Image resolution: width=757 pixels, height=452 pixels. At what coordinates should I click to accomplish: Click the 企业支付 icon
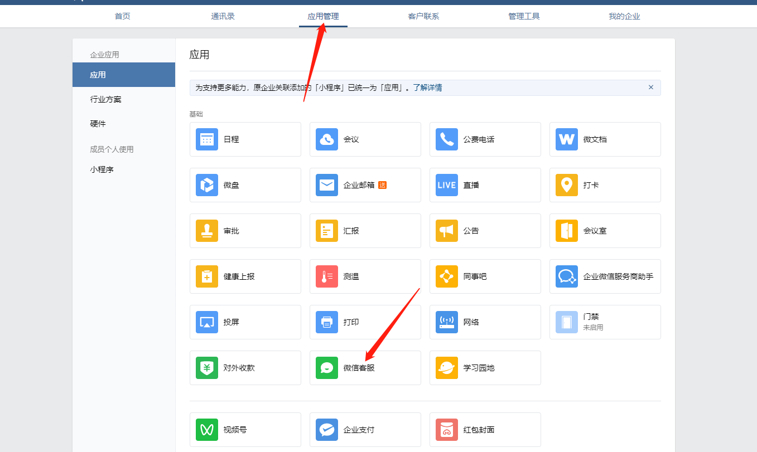[327, 430]
